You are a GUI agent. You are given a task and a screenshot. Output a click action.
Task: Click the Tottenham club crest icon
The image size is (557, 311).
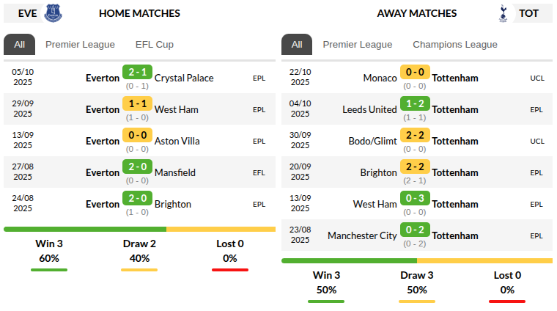point(503,12)
